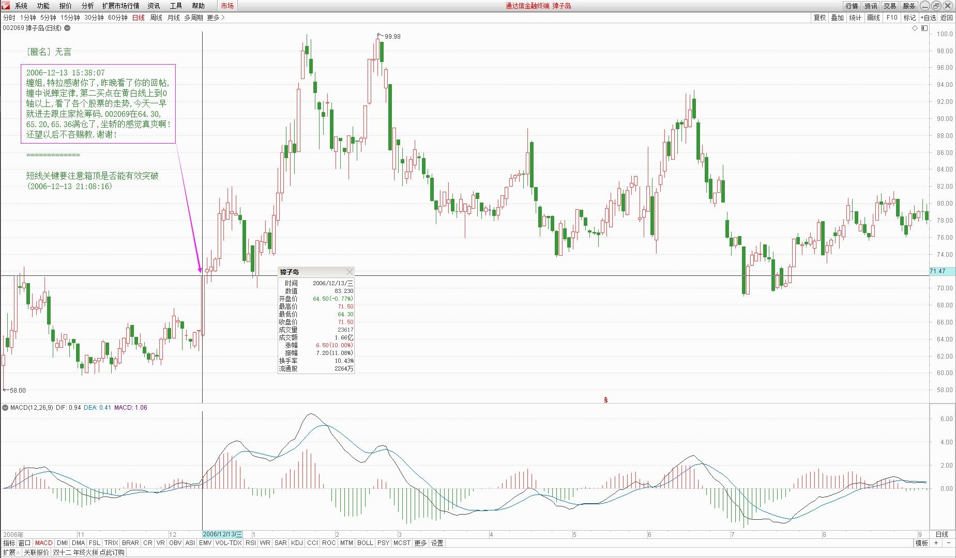Screen dimensions: 956x558
Task: Click the red S marker on chart
Action: (605, 400)
